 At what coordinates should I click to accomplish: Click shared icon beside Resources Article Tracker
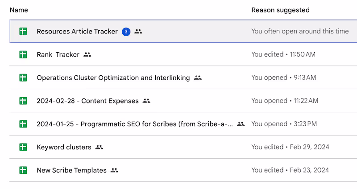138,31
